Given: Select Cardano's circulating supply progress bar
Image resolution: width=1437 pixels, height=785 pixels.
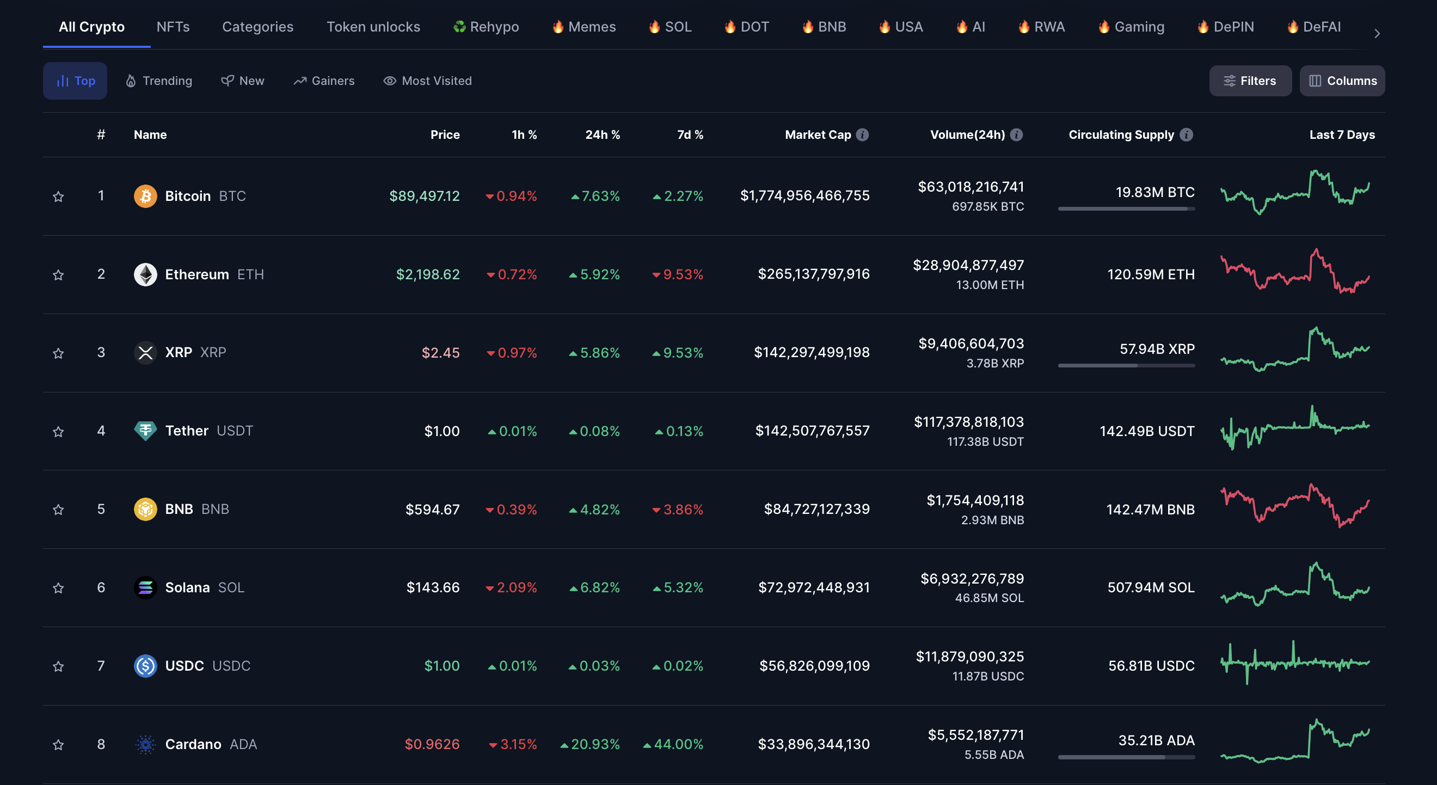Looking at the screenshot, I should [1126, 757].
